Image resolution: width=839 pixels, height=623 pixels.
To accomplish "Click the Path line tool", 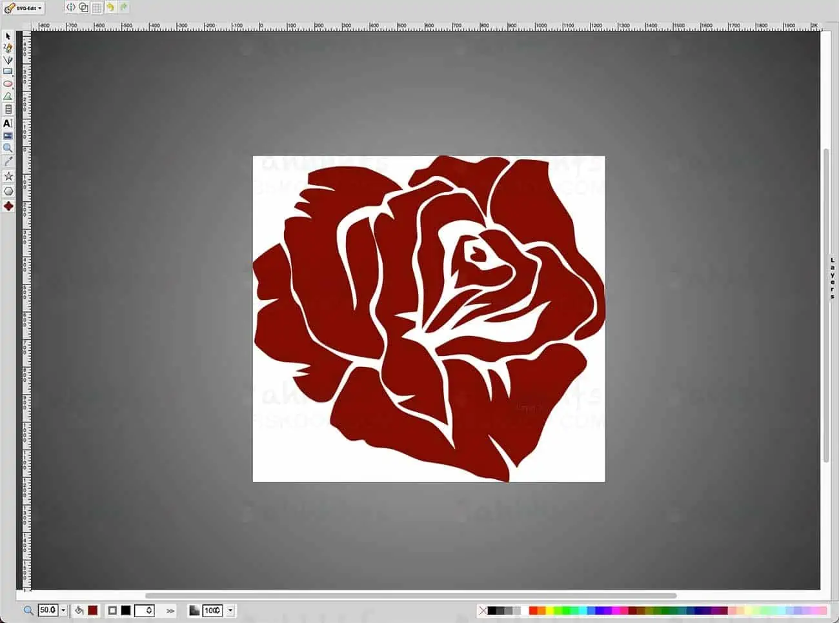I will coord(8,60).
